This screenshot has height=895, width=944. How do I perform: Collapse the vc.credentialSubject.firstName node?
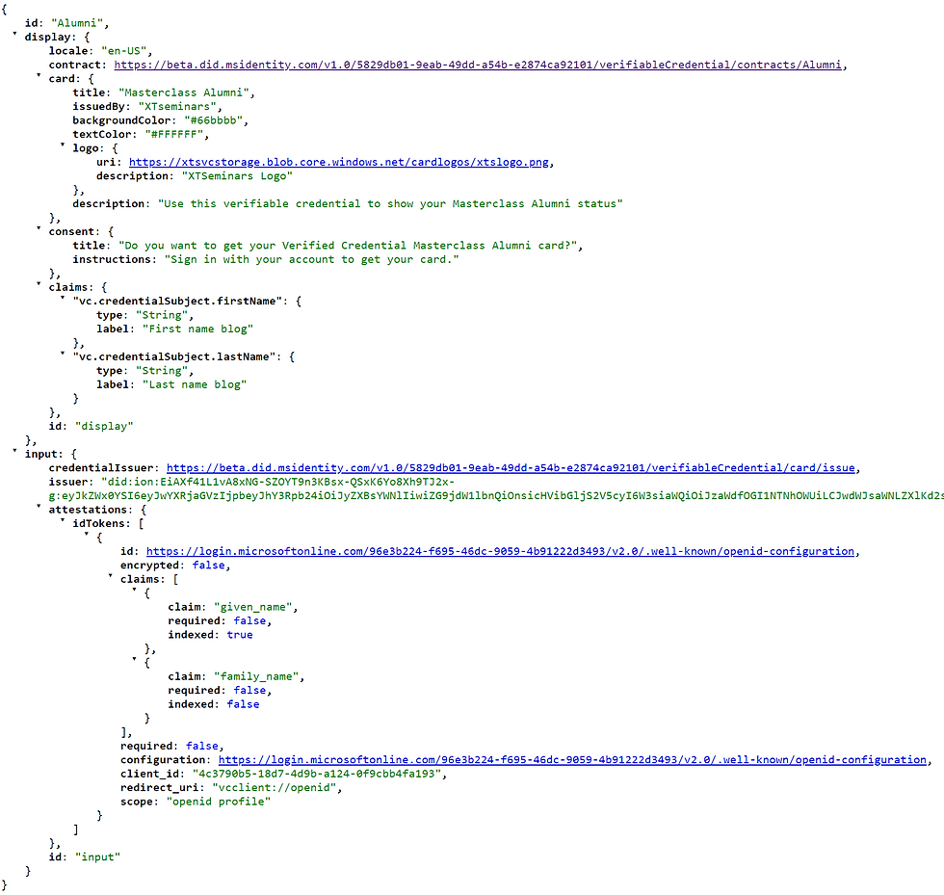pos(63,298)
